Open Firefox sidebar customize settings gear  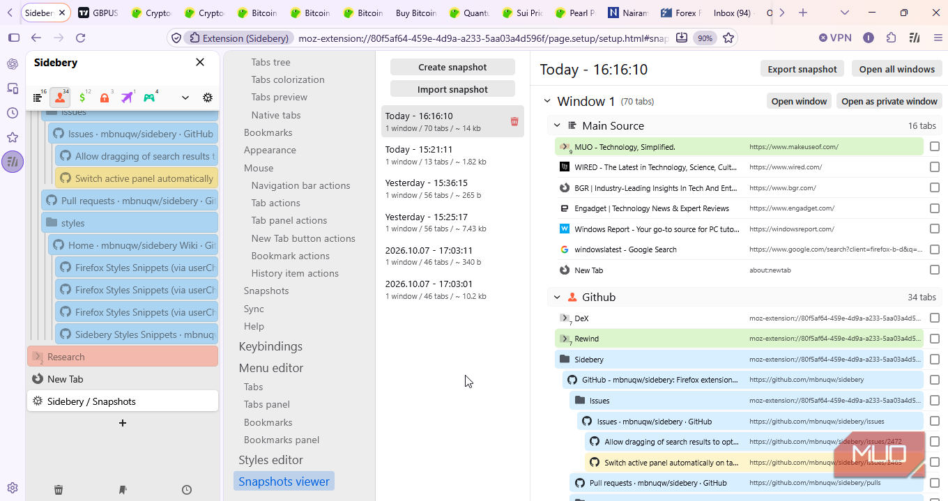(13, 488)
